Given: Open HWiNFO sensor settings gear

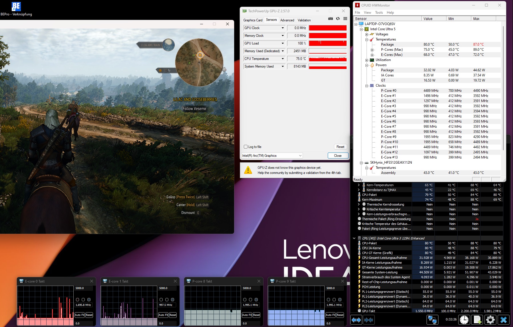Looking at the screenshot, I should point(490,320).
